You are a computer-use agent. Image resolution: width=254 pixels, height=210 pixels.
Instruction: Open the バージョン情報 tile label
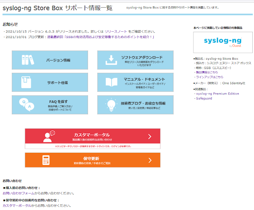(58, 60)
